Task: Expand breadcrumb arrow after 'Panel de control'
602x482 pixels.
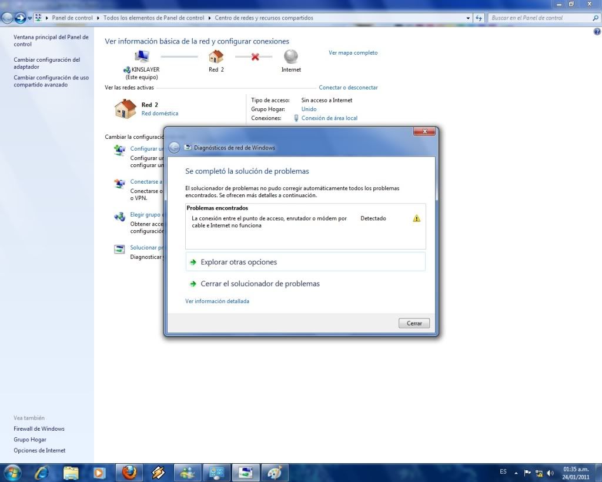Action: pos(98,18)
